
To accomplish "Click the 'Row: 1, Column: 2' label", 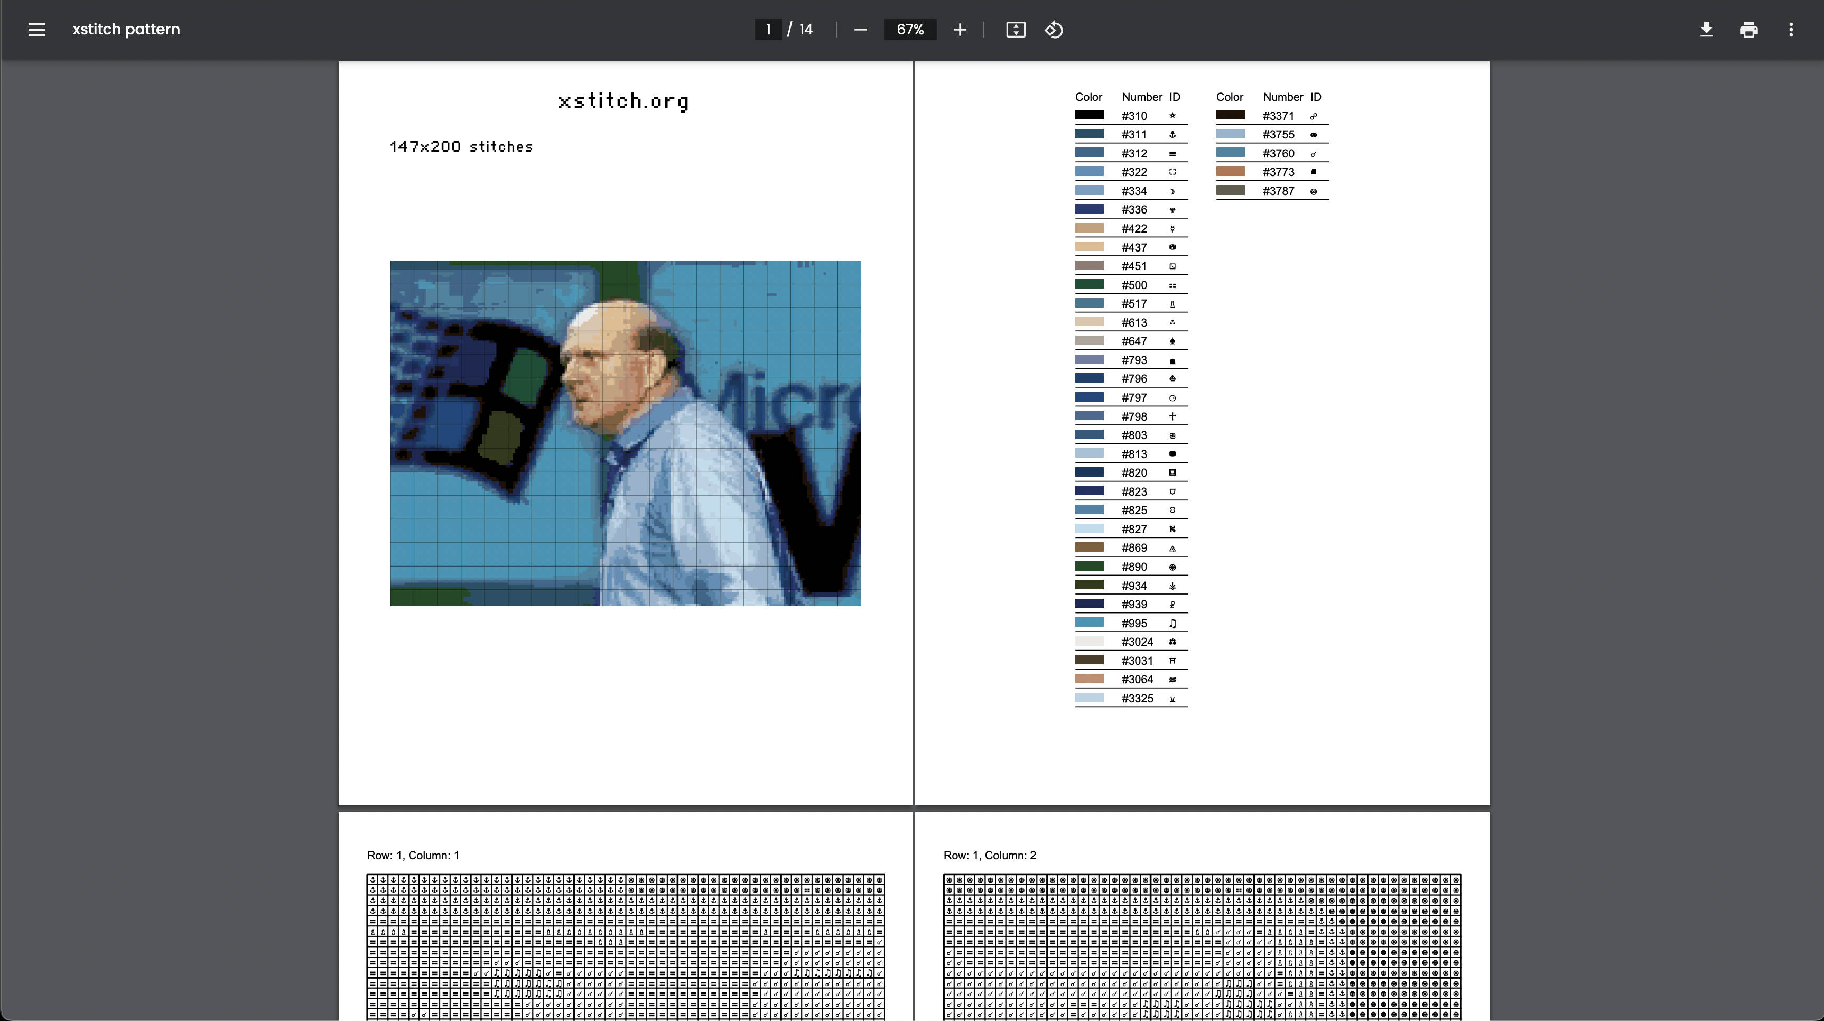I will pos(989,855).
